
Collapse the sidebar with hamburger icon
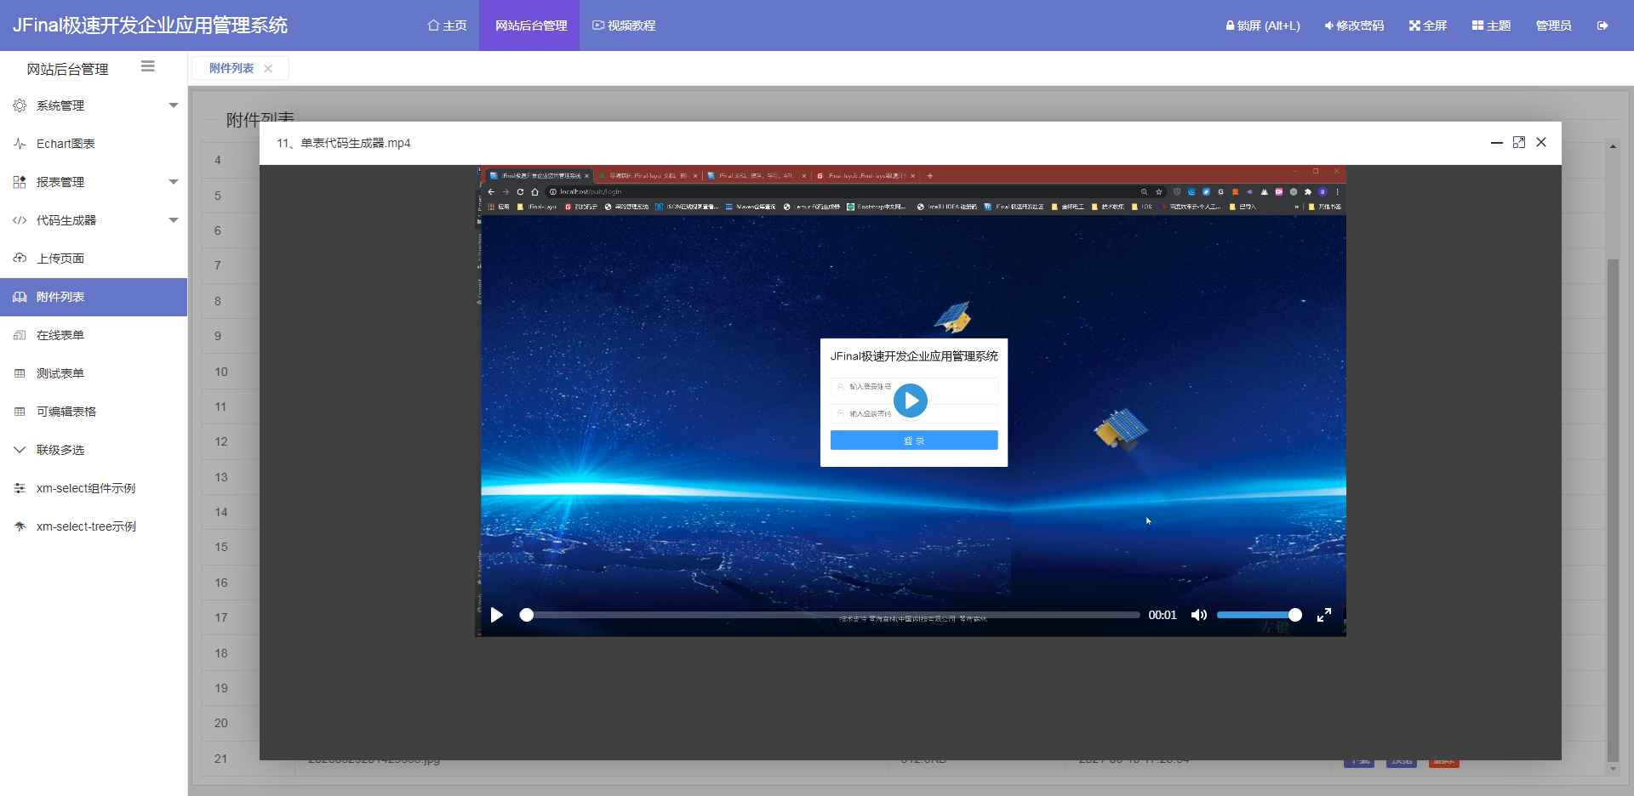[x=148, y=66]
